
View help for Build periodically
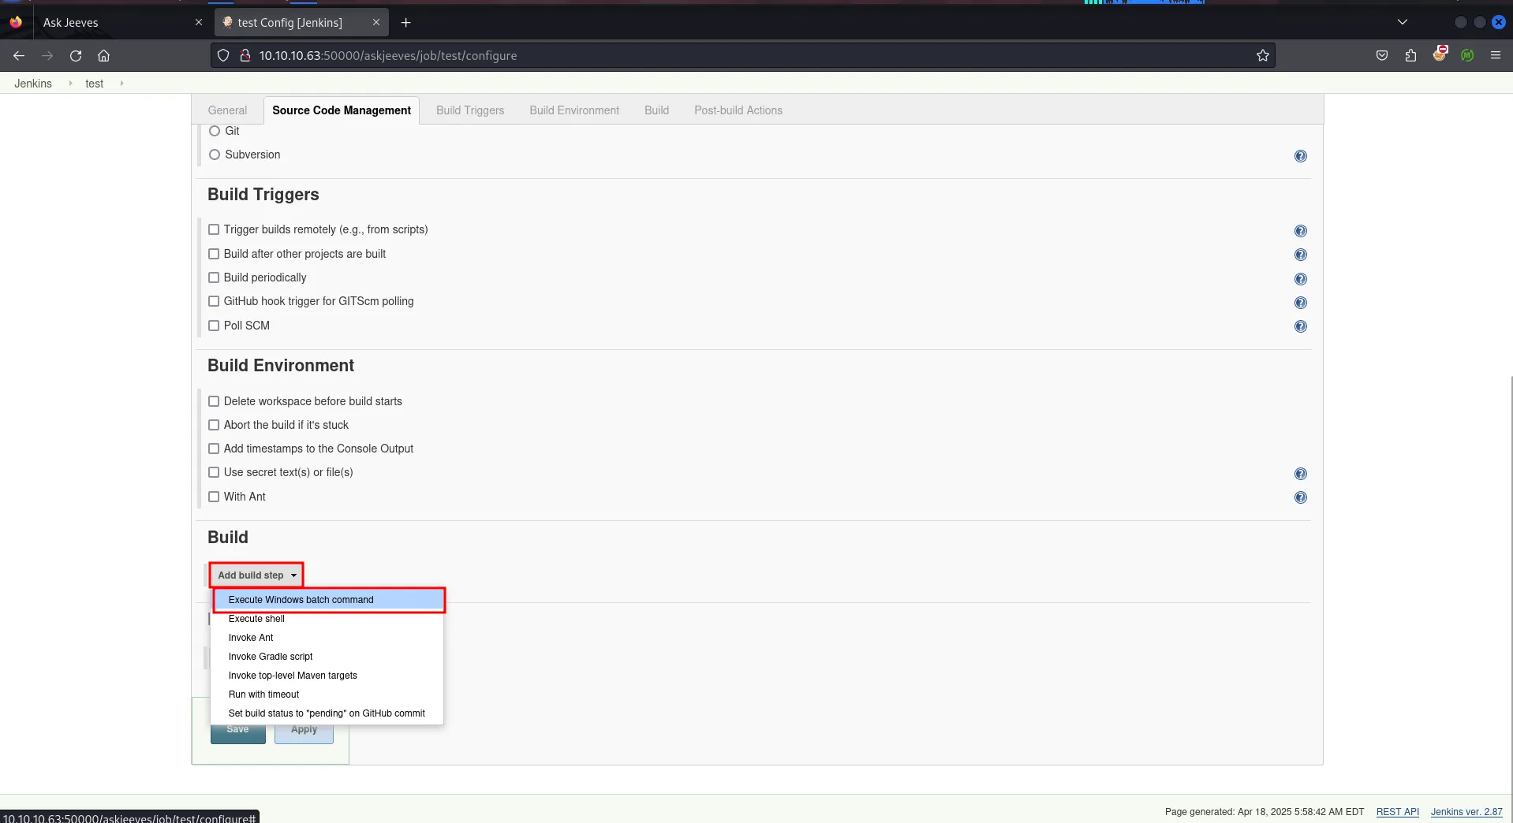[1300, 279]
